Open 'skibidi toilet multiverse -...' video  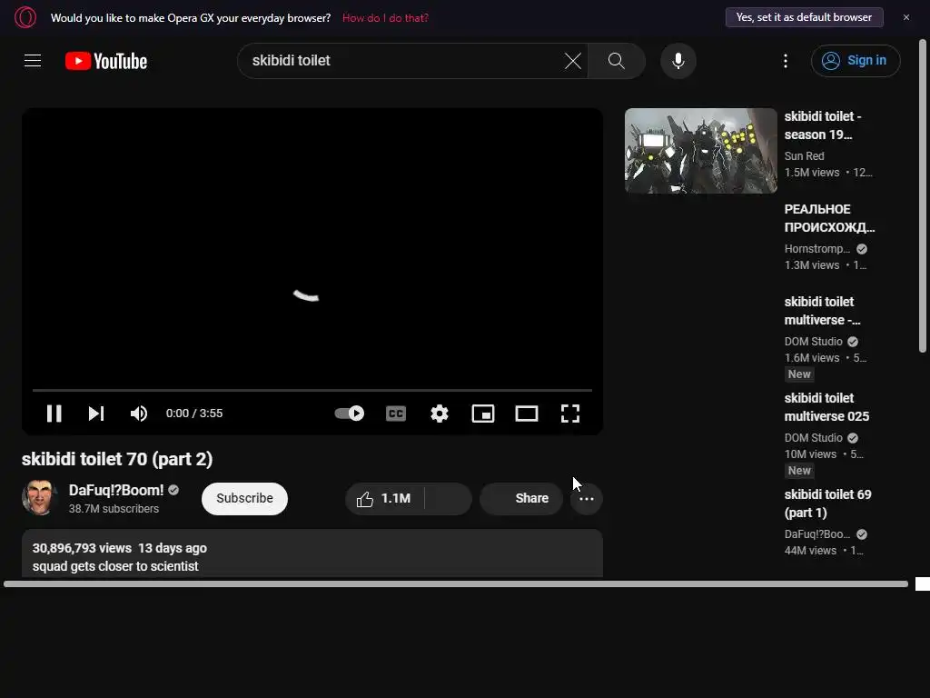coord(822,311)
